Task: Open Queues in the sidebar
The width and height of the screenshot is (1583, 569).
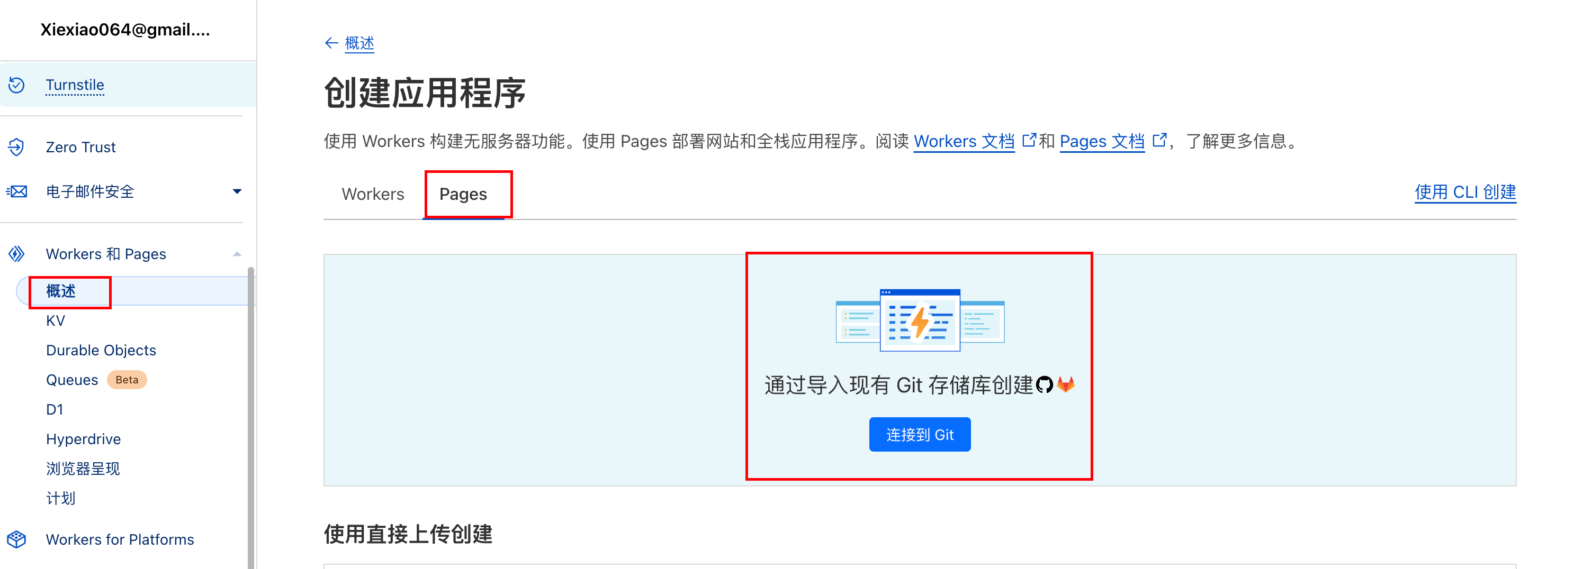Action: click(x=72, y=380)
